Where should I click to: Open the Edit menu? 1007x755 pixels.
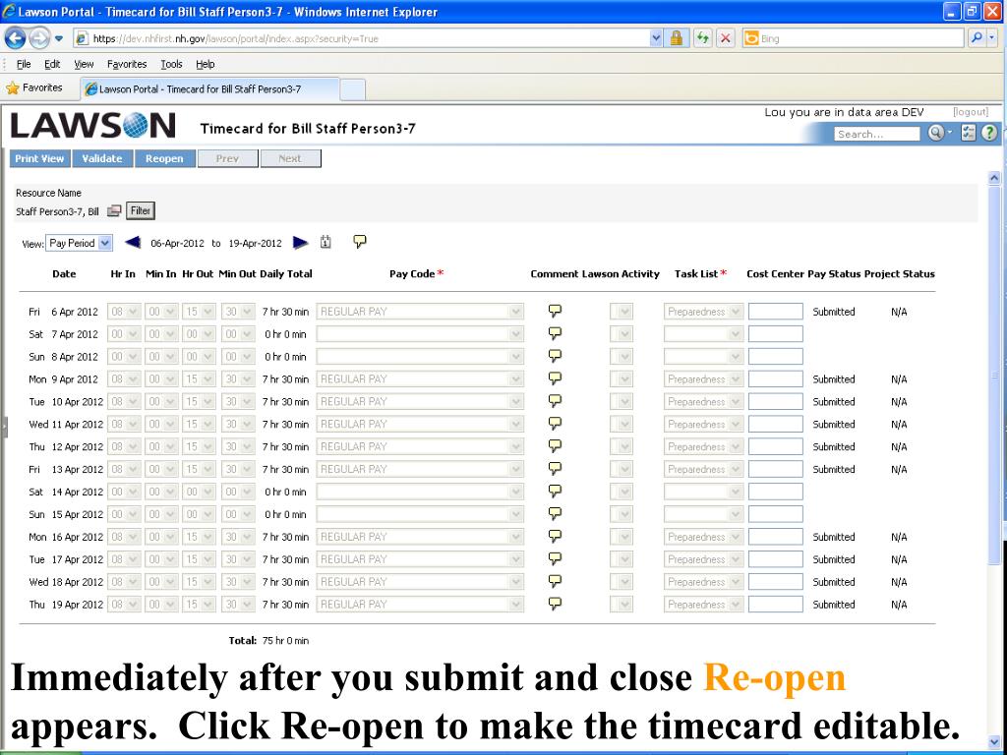click(52, 64)
